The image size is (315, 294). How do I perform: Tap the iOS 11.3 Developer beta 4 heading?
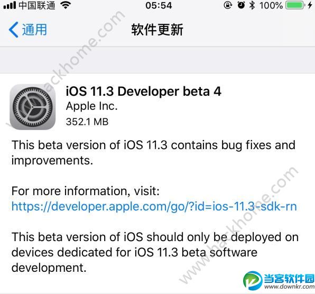pos(143,91)
